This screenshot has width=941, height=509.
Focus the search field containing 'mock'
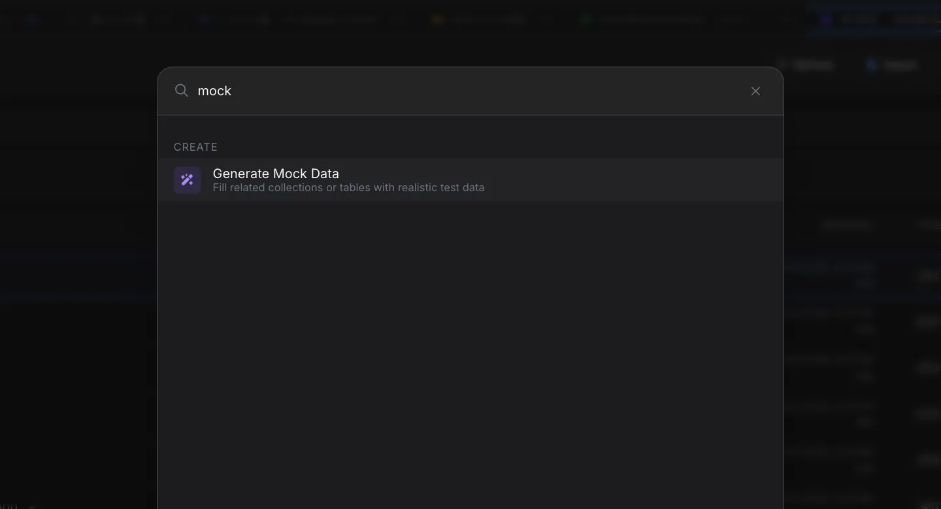469,91
